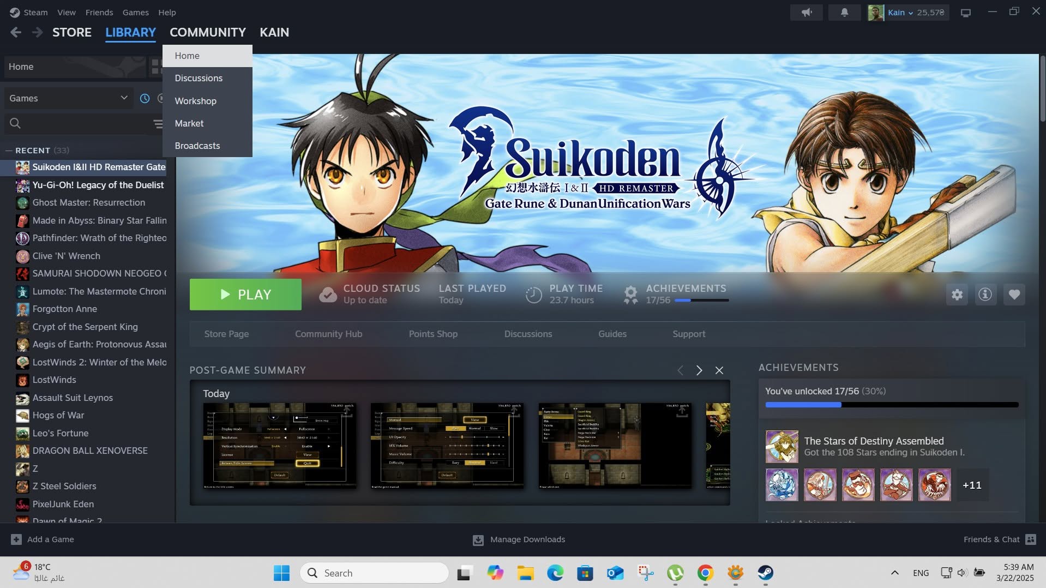The width and height of the screenshot is (1046, 588).
Task: Select Workshop in the Community dropdown
Action: 207,101
